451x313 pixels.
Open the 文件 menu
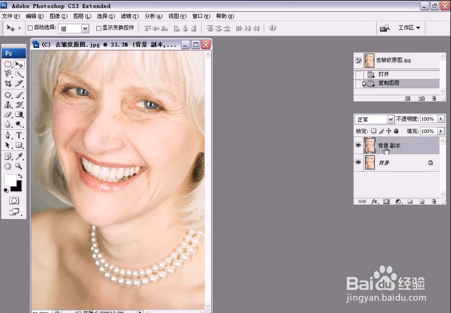pyautogui.click(x=11, y=16)
